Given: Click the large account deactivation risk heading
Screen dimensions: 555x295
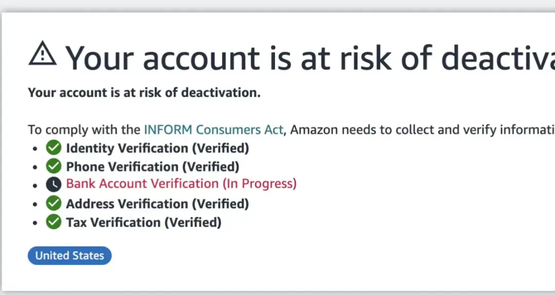Looking at the screenshot, I should [310, 58].
